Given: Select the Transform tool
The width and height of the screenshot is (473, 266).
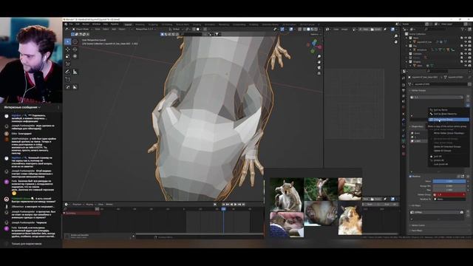Looking at the screenshot, I should [75, 56].
